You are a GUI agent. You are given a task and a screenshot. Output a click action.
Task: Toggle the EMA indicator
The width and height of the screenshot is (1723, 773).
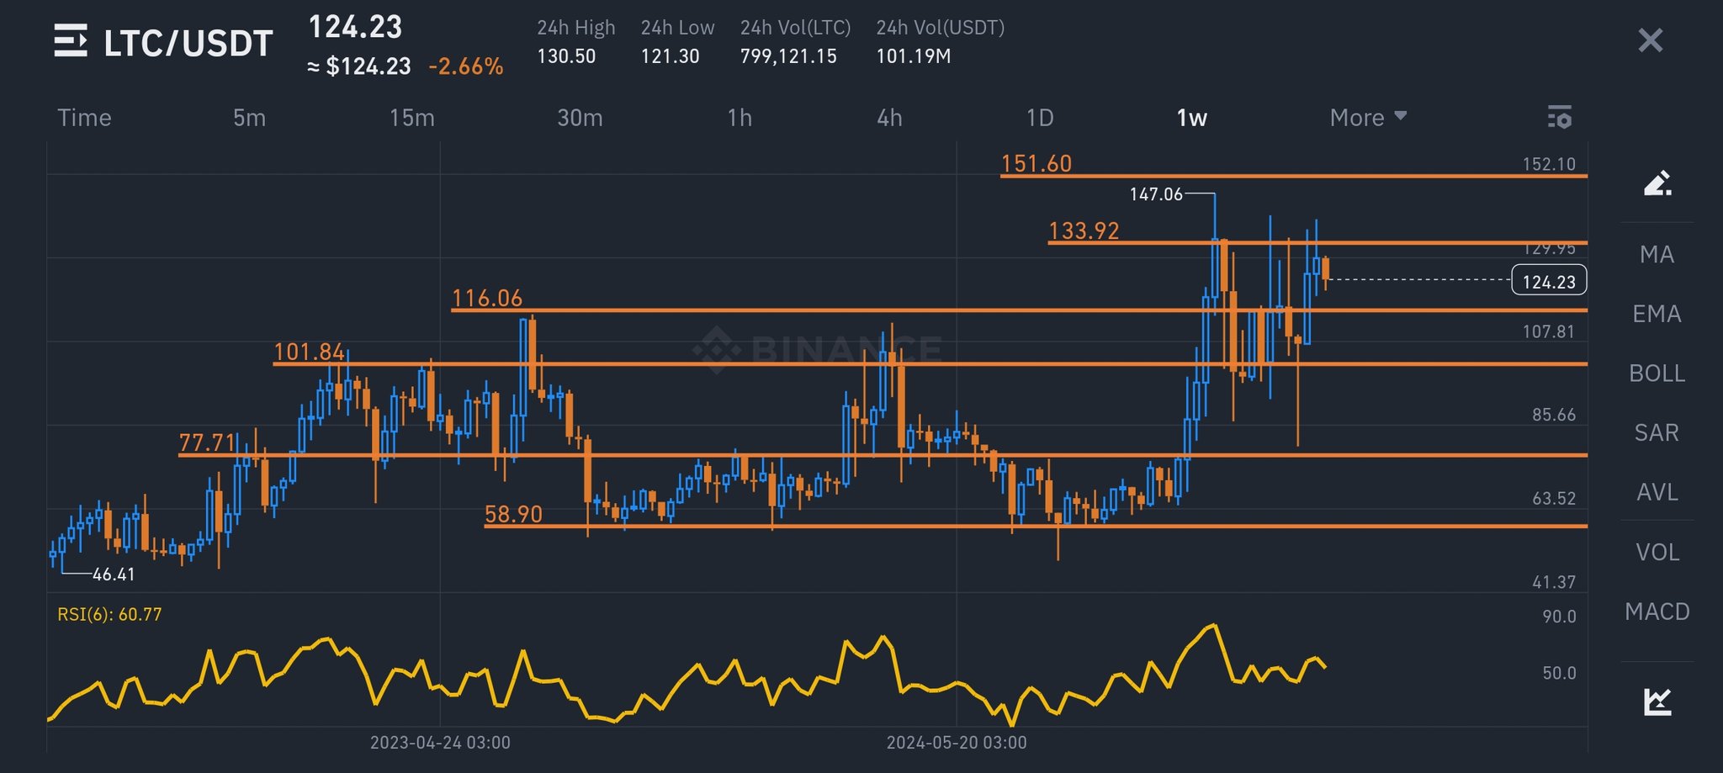pyautogui.click(x=1657, y=314)
